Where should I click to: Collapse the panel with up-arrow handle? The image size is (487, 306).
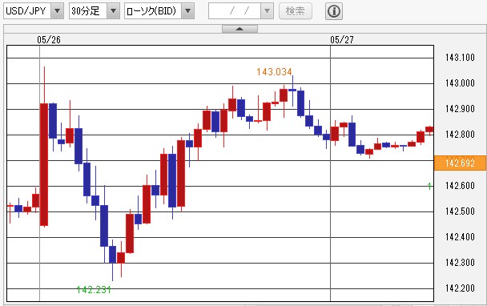[x=239, y=29]
